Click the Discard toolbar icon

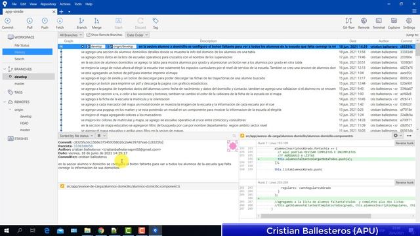coord(140,24)
